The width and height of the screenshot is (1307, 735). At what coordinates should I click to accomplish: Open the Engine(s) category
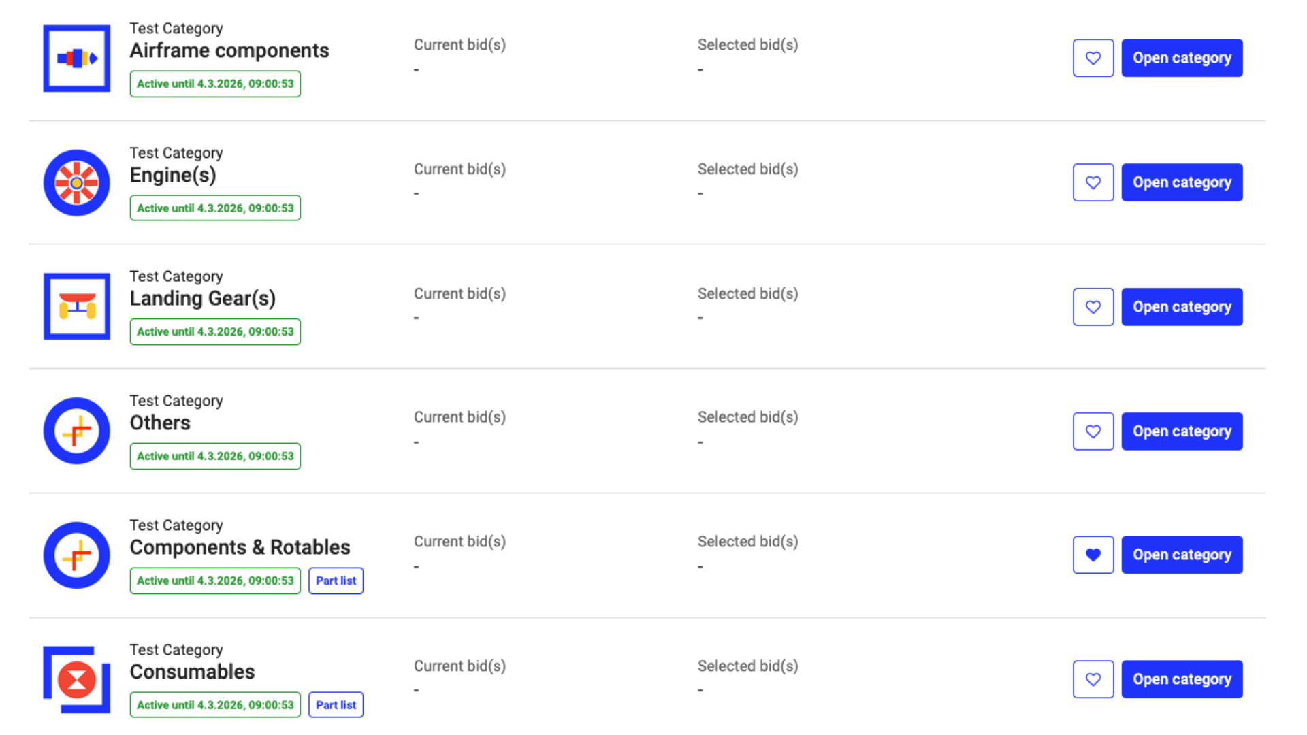[1182, 182]
